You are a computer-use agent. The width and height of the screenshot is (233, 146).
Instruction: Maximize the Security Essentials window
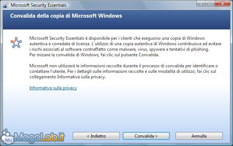[210, 4]
